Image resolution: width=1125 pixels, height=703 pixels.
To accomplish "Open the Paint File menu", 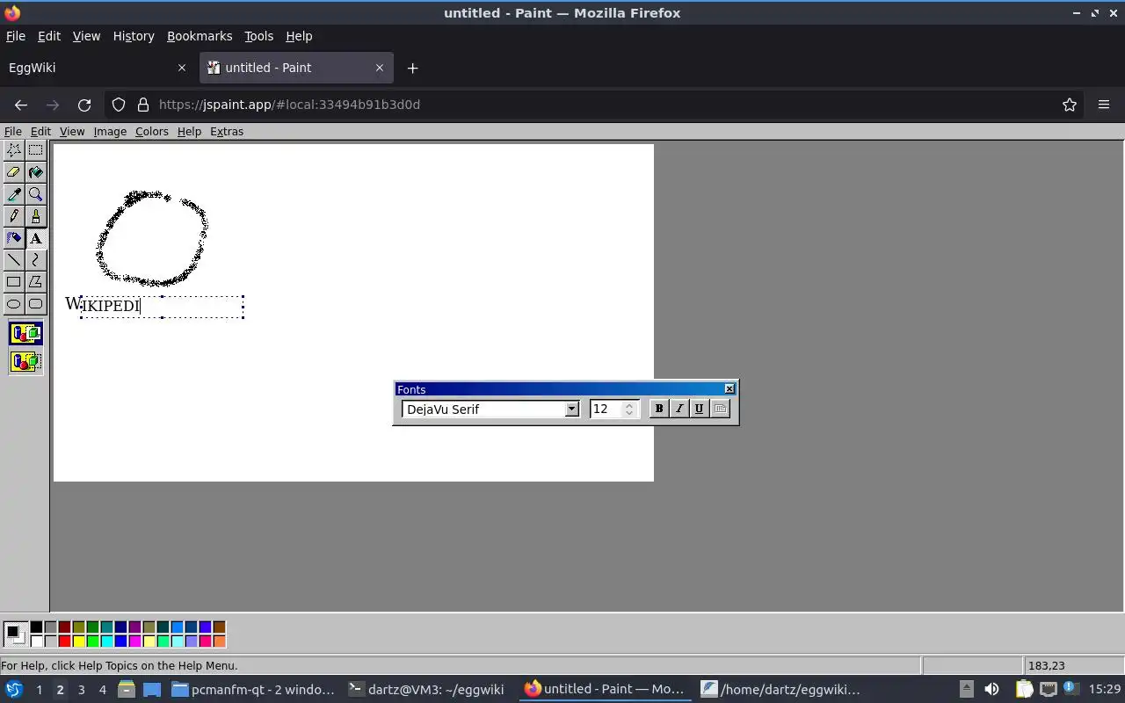I will (x=12, y=132).
